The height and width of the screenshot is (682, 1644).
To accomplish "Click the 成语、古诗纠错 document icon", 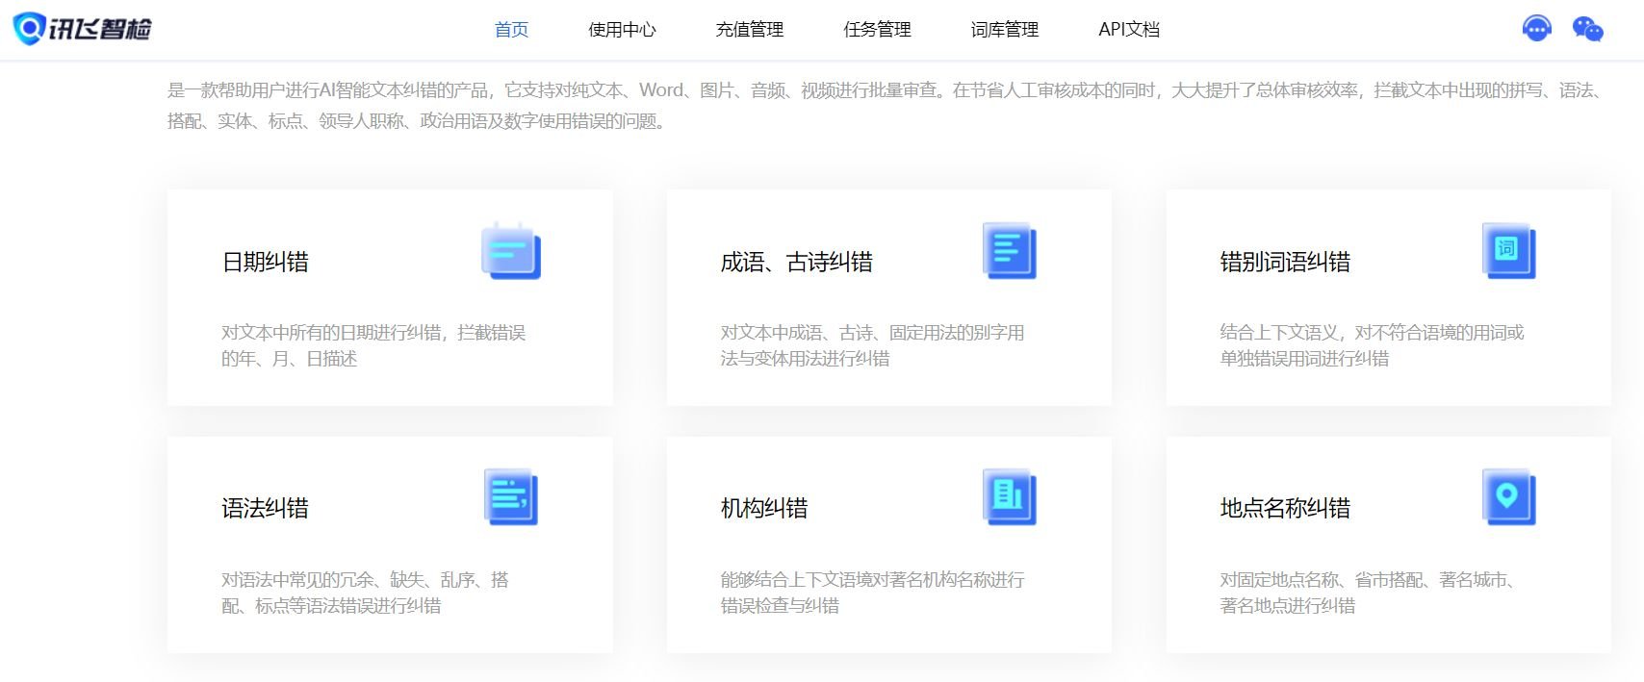I will [x=1009, y=251].
